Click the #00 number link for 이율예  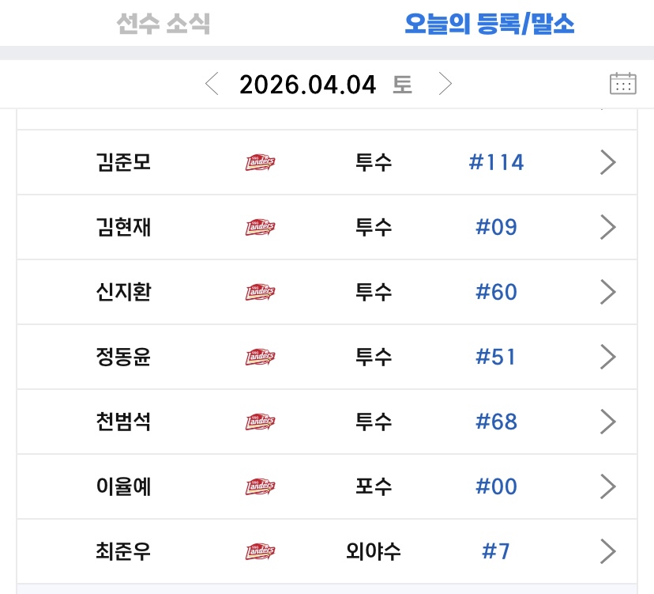496,486
